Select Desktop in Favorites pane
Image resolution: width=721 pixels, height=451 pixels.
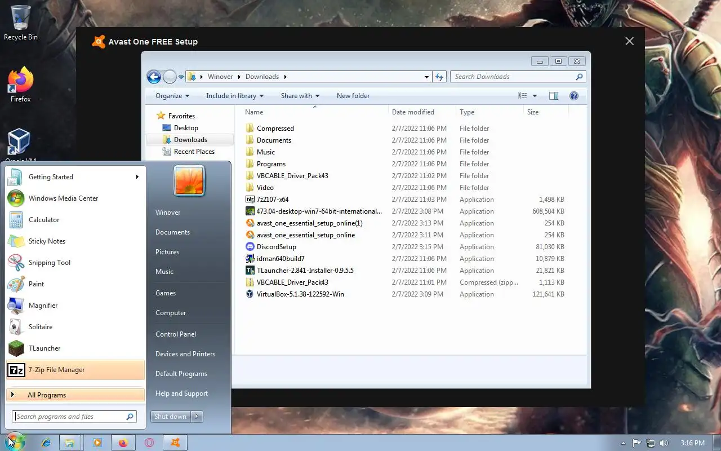(x=186, y=128)
